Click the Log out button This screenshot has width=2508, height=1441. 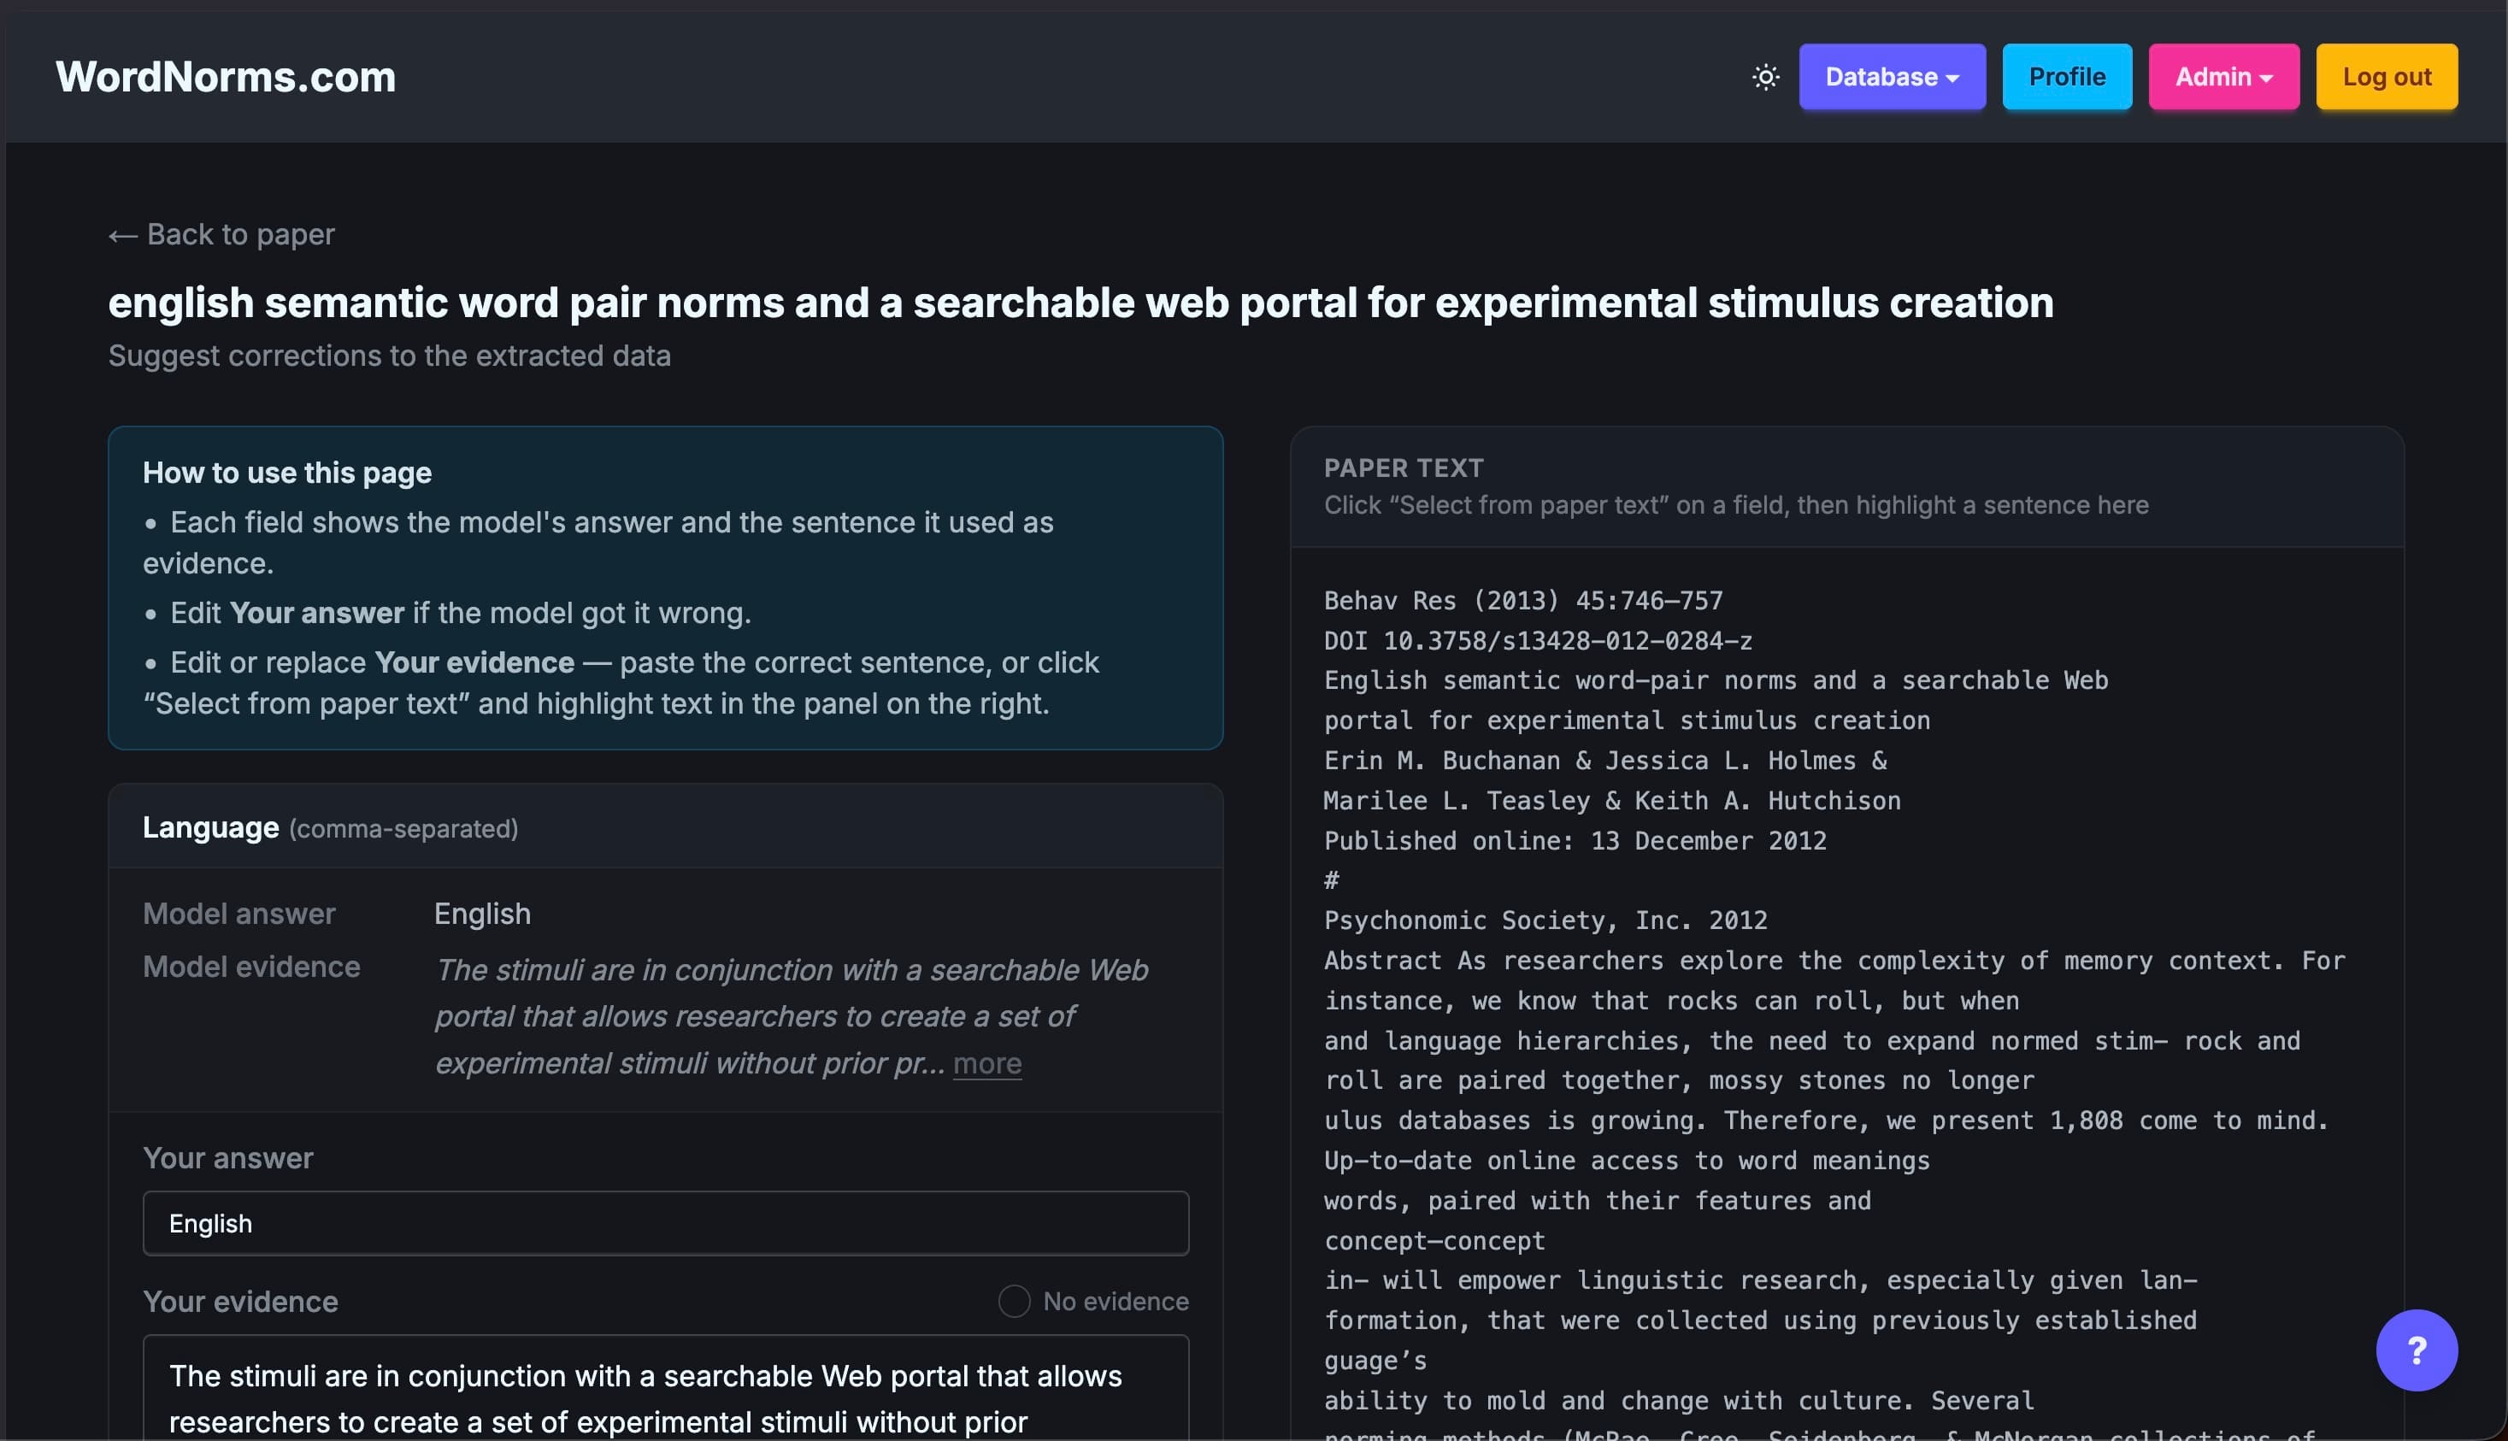point(2385,76)
